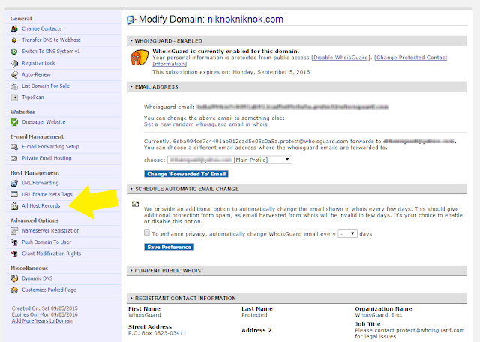This screenshot has width=480, height=342.
Task: Open Onepager Website link
Action: (43, 122)
